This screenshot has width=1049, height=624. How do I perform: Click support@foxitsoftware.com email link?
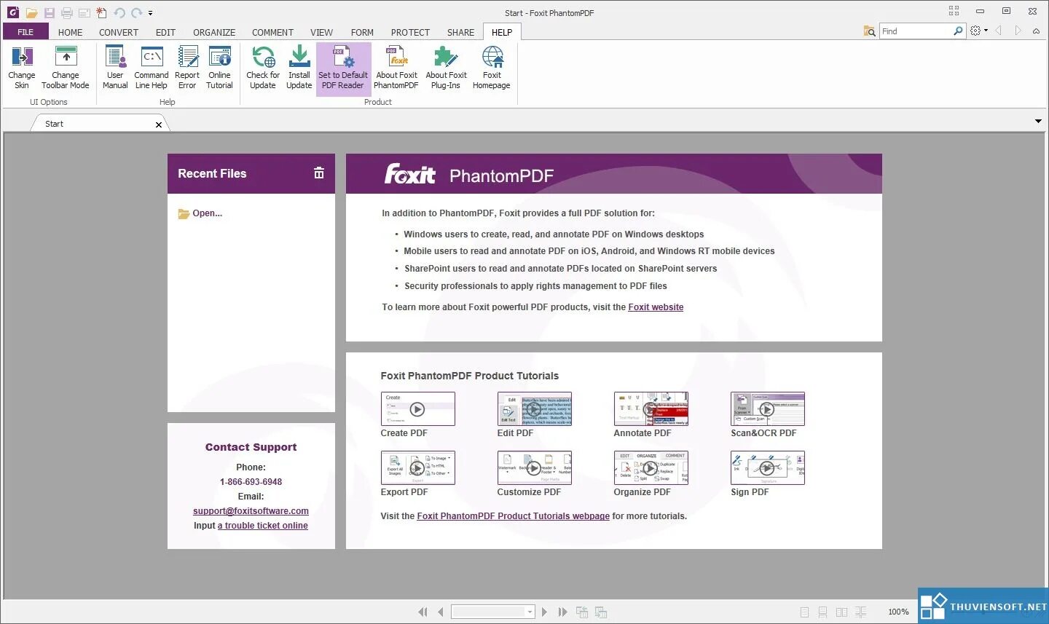(x=251, y=511)
